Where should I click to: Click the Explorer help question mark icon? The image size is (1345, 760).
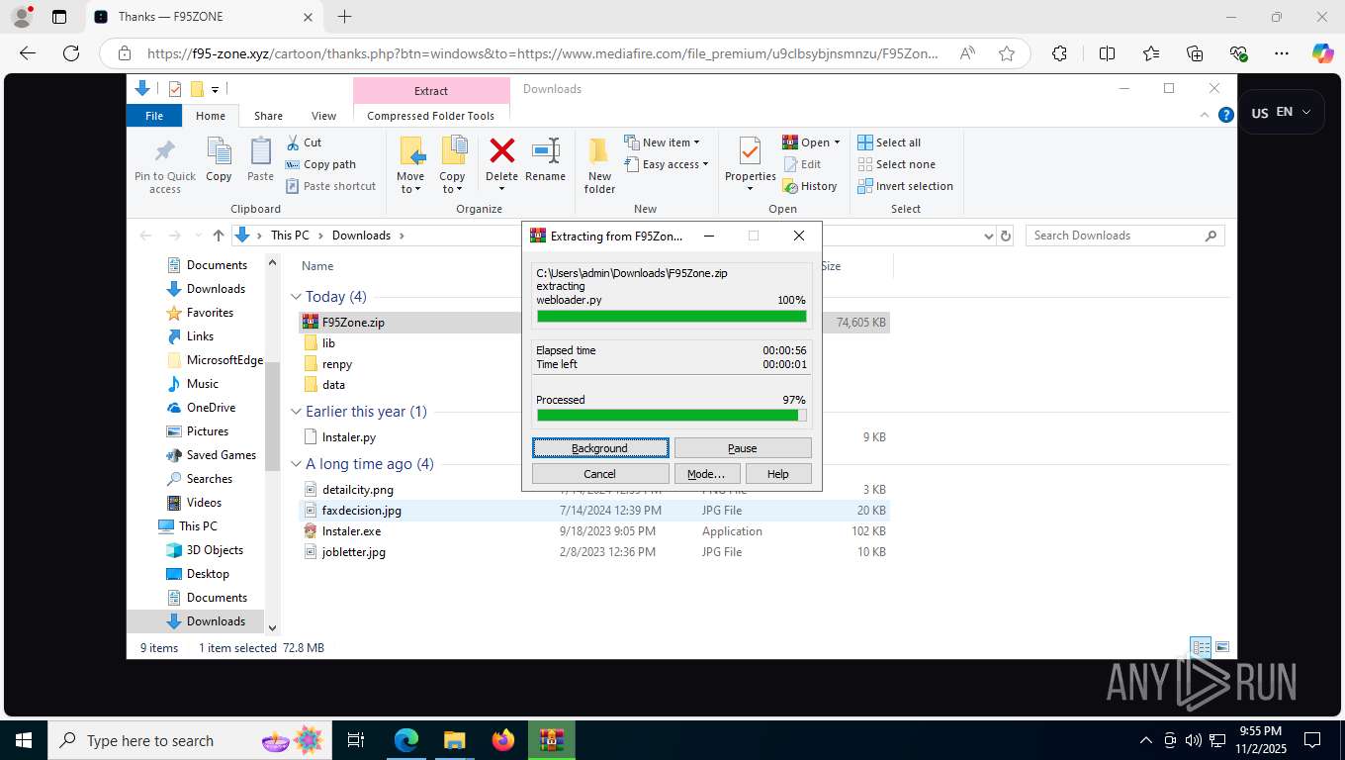tap(1226, 115)
